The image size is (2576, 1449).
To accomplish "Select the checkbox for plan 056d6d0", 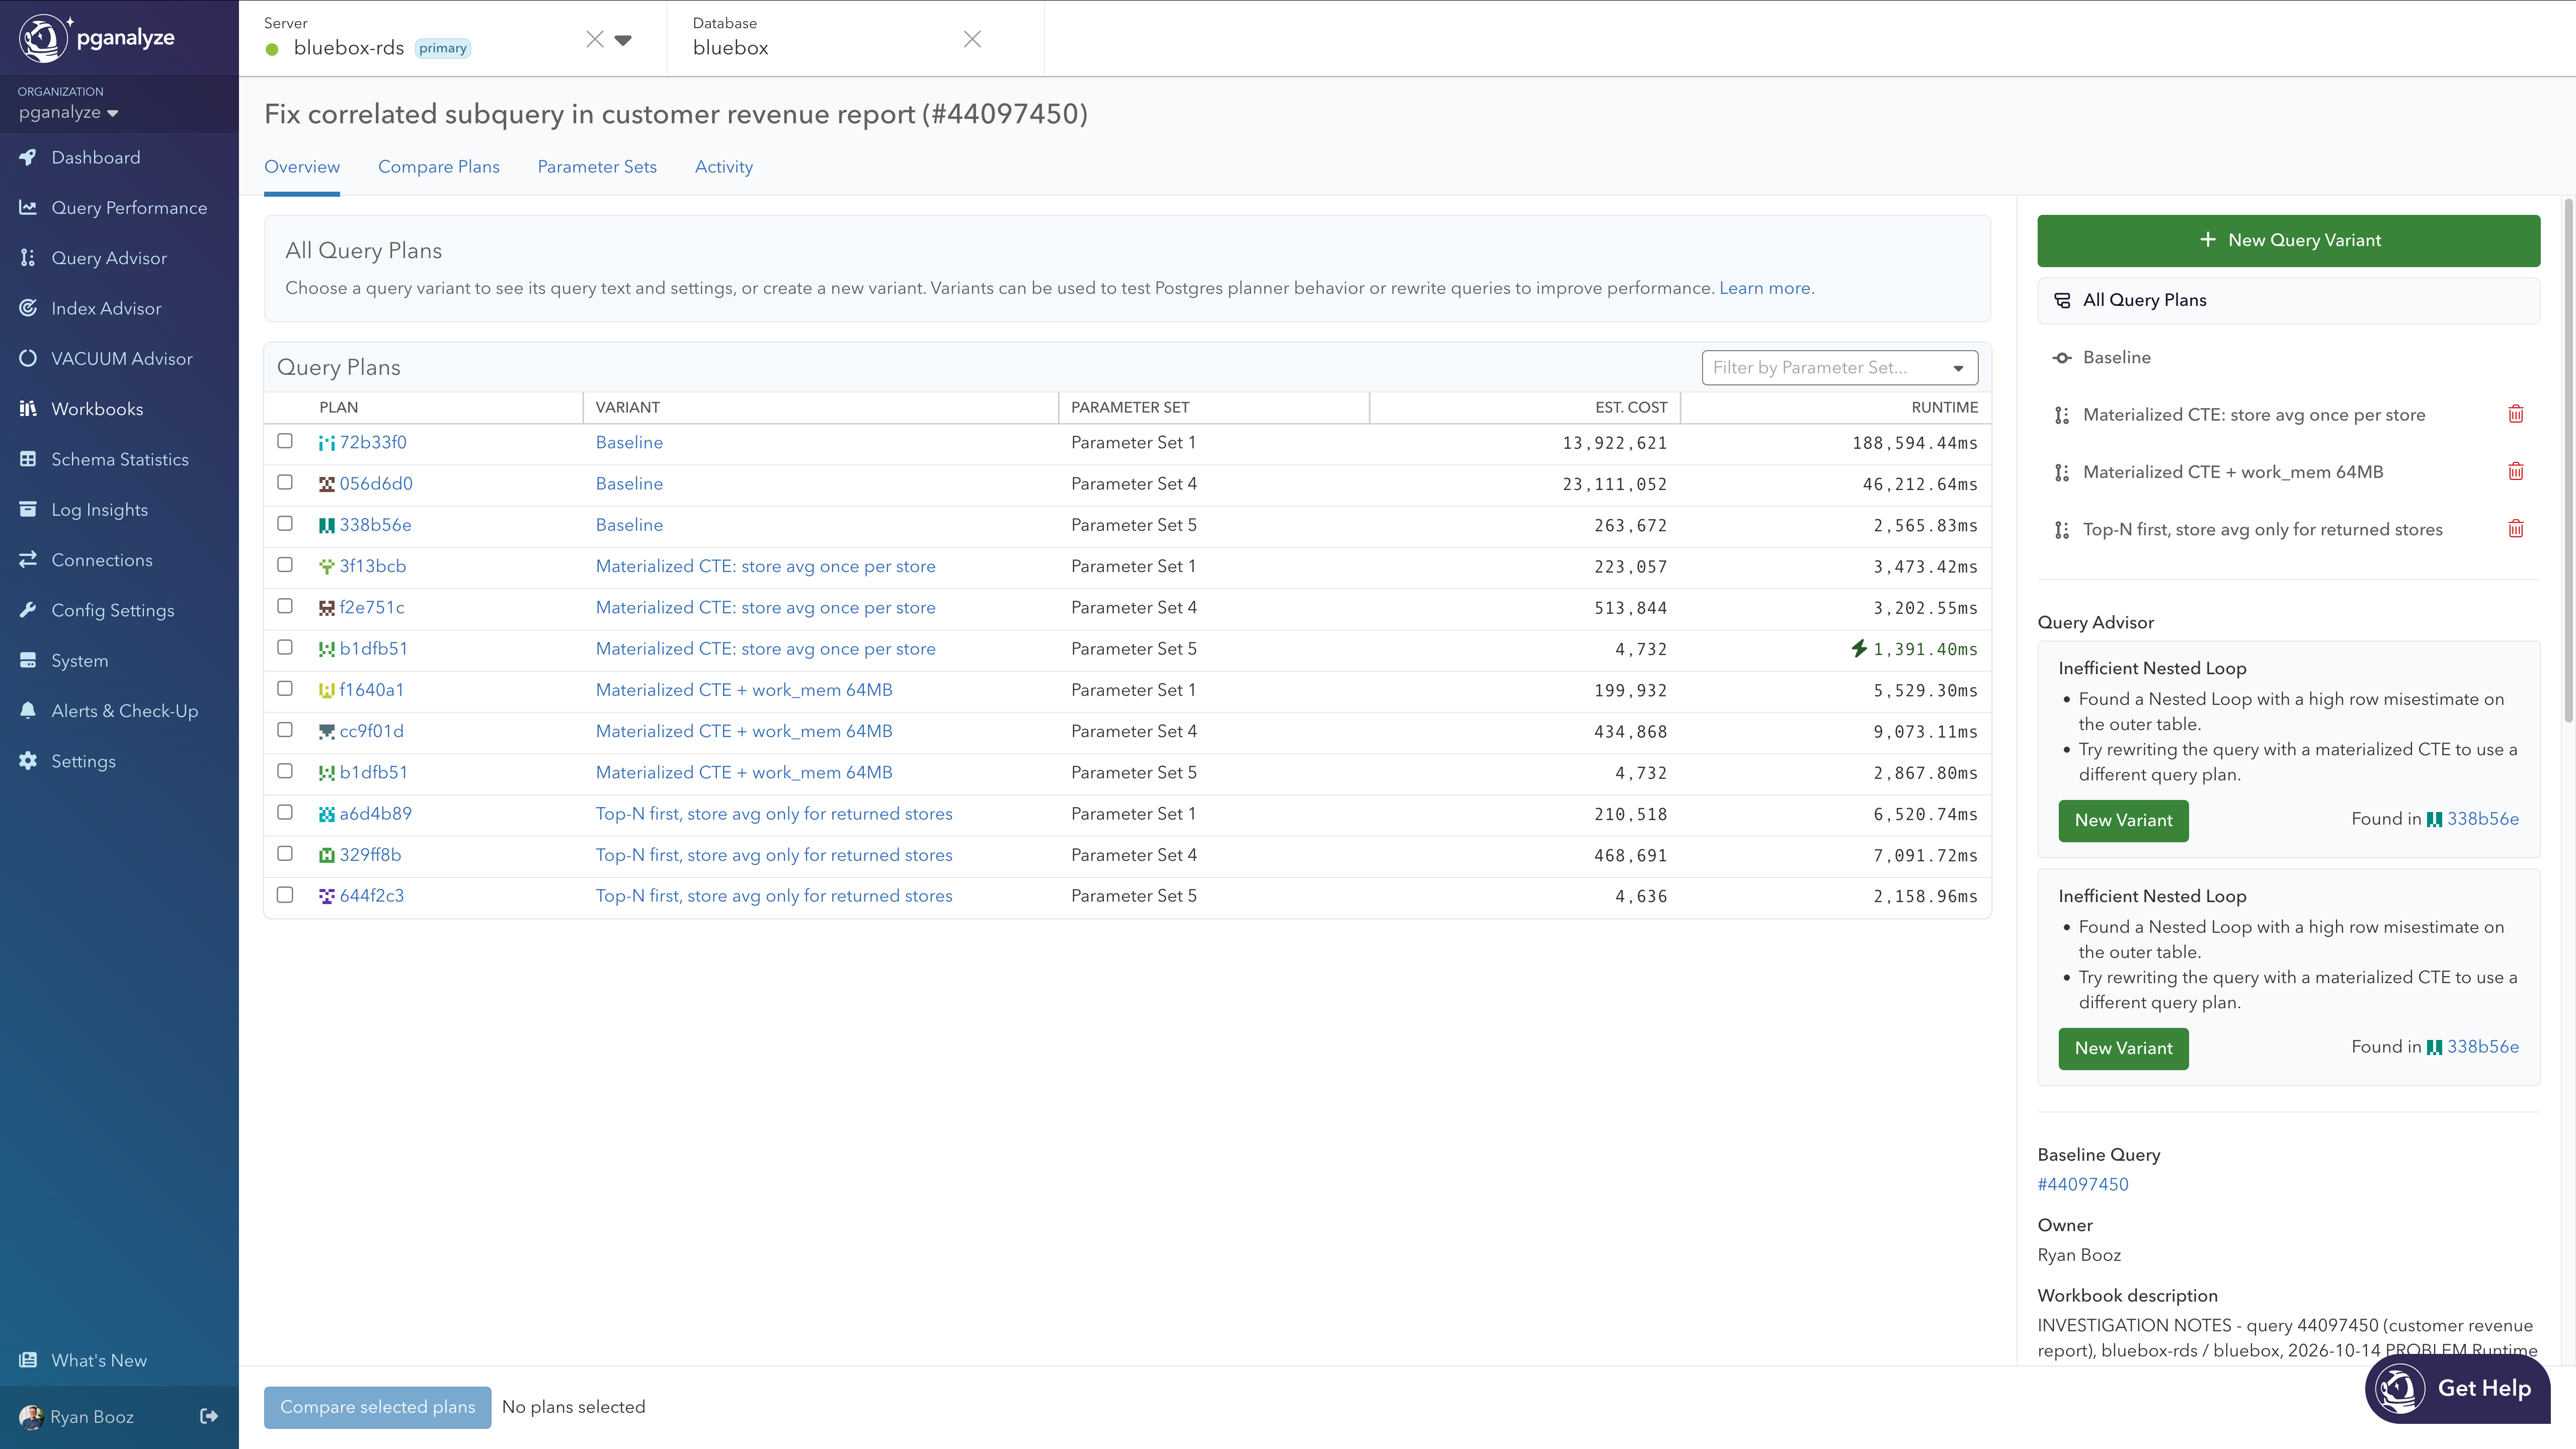I will point(285,482).
